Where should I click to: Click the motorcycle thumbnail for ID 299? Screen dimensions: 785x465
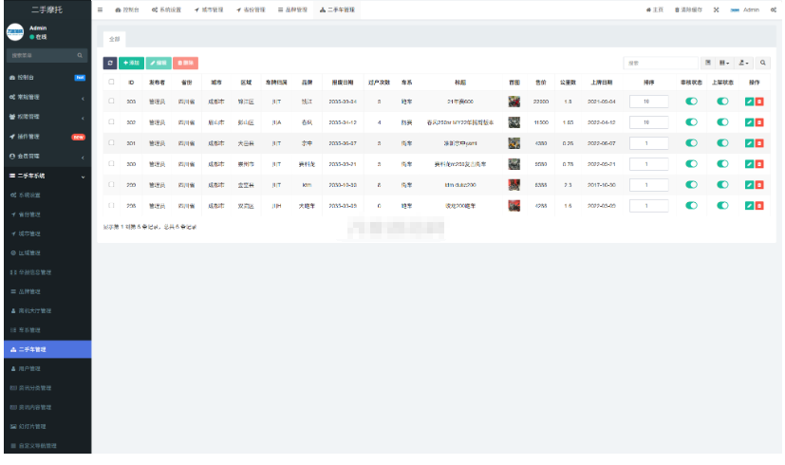click(514, 185)
